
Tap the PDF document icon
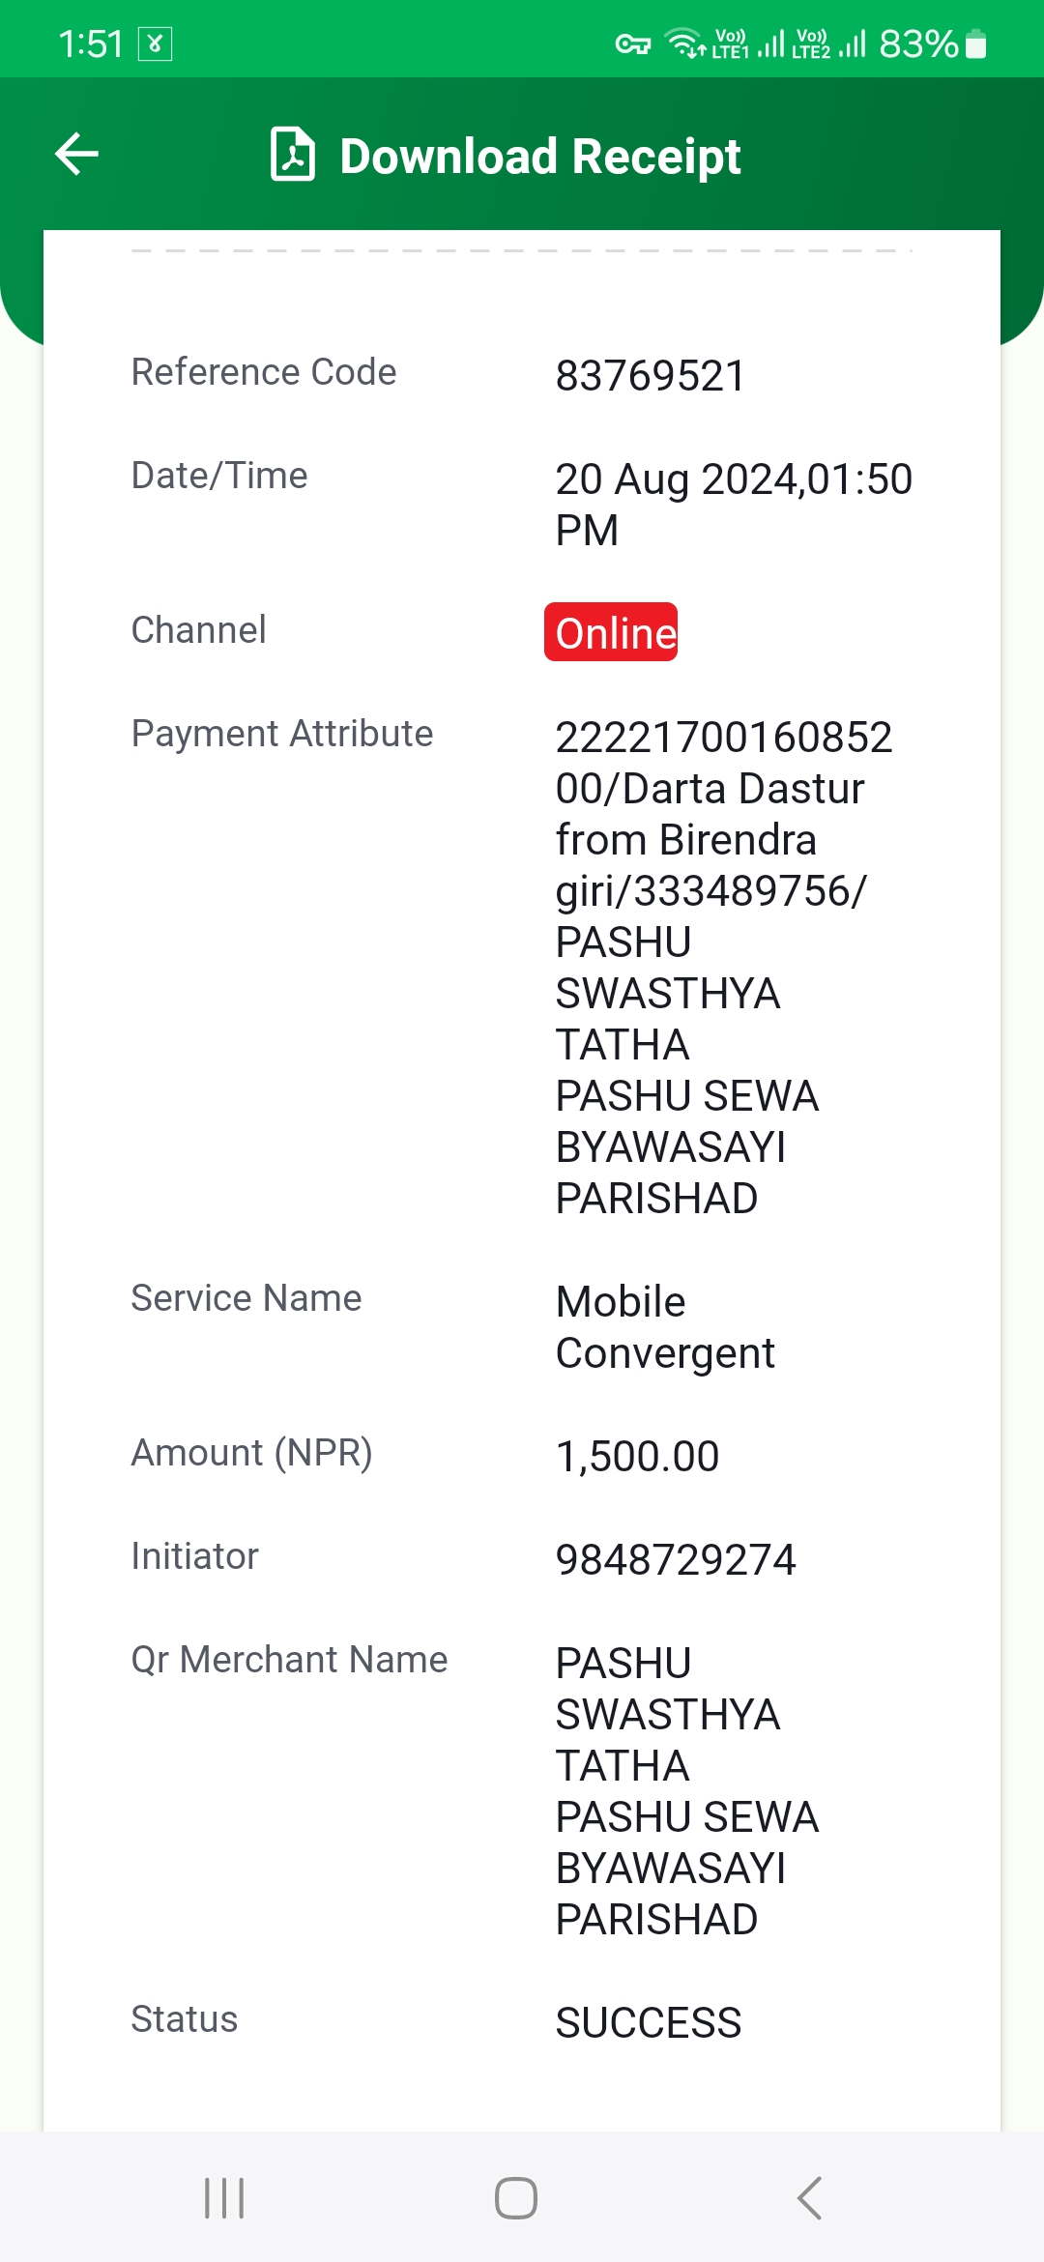(293, 154)
